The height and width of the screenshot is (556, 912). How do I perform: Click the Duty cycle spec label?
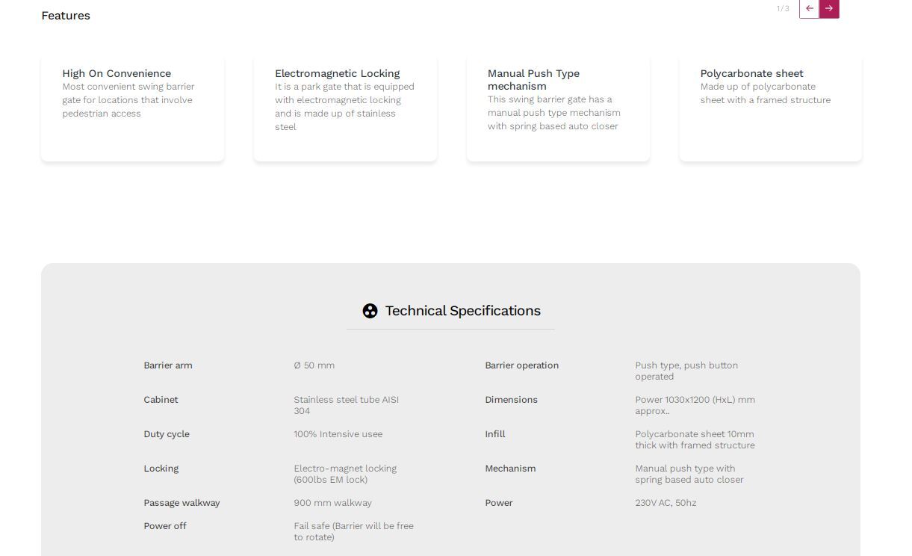point(167,434)
